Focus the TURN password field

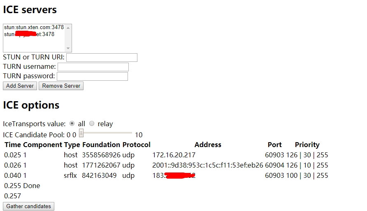tap(93, 77)
